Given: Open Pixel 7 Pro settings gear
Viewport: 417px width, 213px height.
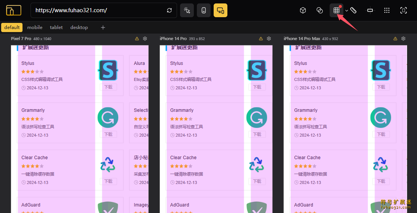Looking at the screenshot, I should [145, 39].
